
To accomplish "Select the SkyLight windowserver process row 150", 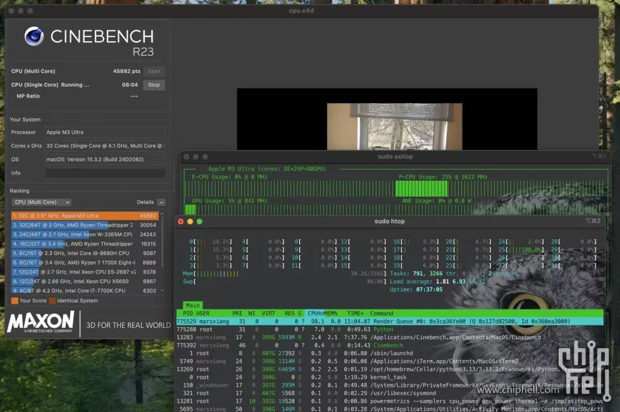I will coord(390,385).
